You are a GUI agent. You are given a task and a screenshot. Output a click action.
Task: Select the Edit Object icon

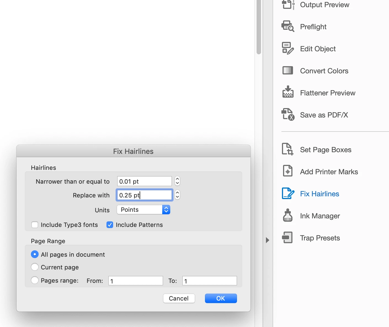coord(288,49)
